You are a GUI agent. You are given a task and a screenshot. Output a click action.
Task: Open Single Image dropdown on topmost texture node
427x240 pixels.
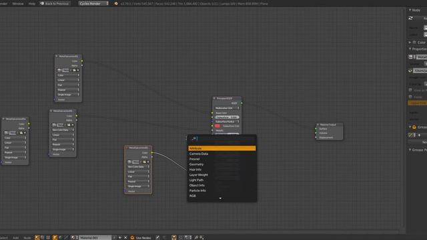68,95
